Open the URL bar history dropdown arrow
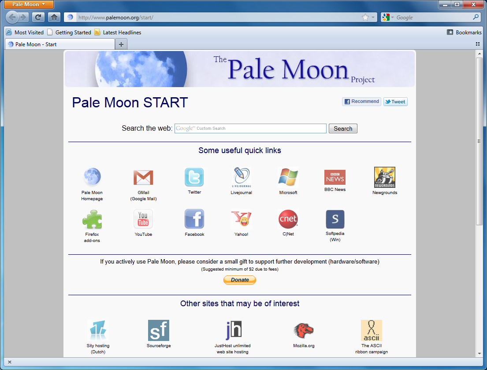Viewport: 487px width, 370px height. (x=373, y=17)
